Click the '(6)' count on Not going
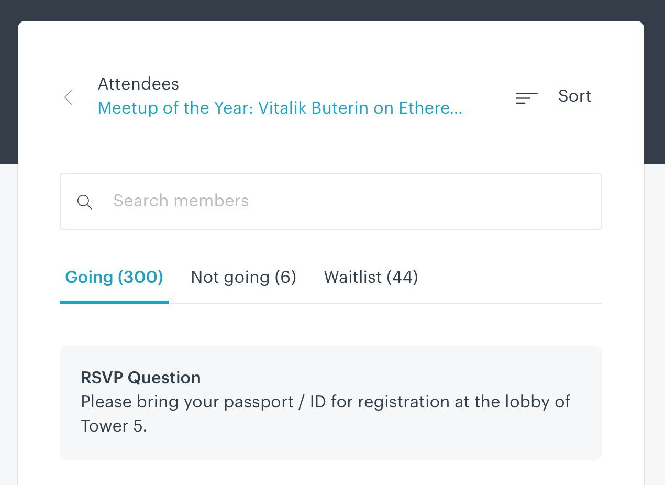This screenshot has width=665, height=485. pos(285,277)
